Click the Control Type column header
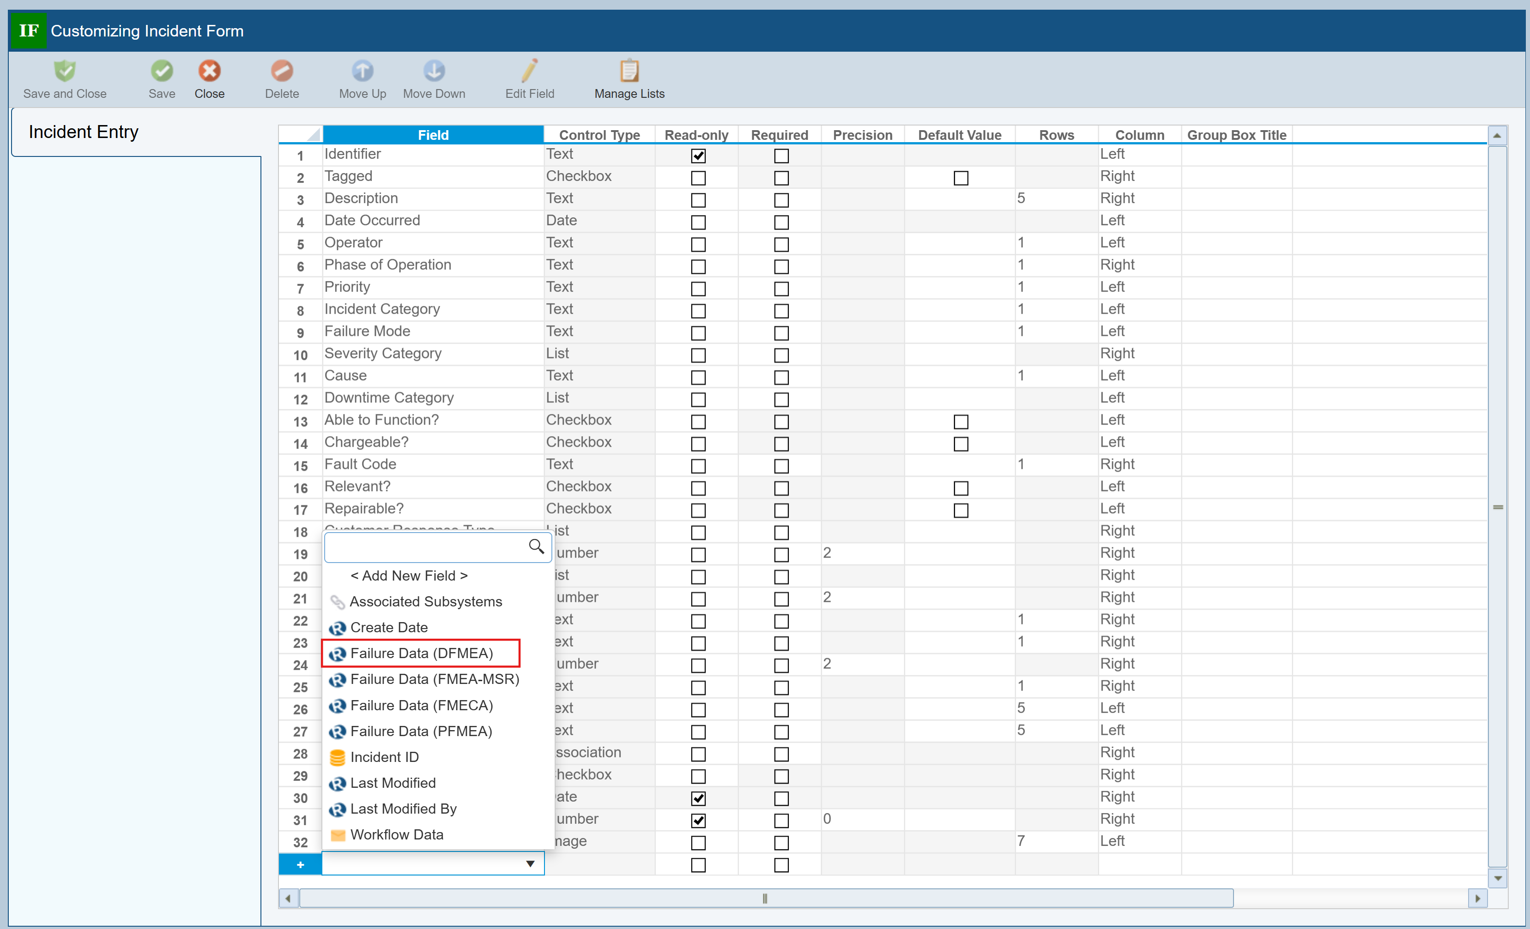 pos(599,135)
